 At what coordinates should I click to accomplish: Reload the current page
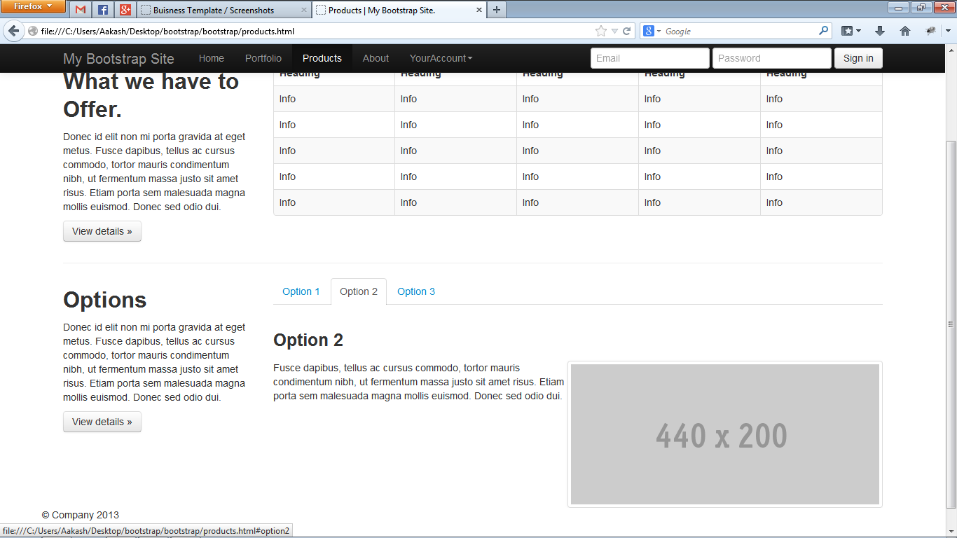[x=627, y=31]
